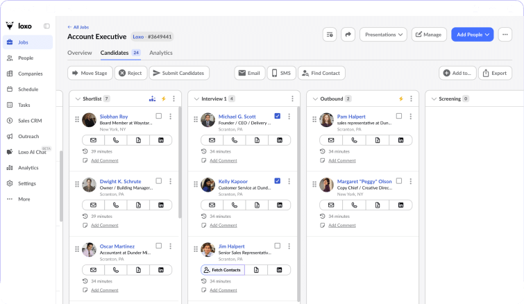Open the Presentations dropdown
The image size is (524, 304).
pos(383,35)
